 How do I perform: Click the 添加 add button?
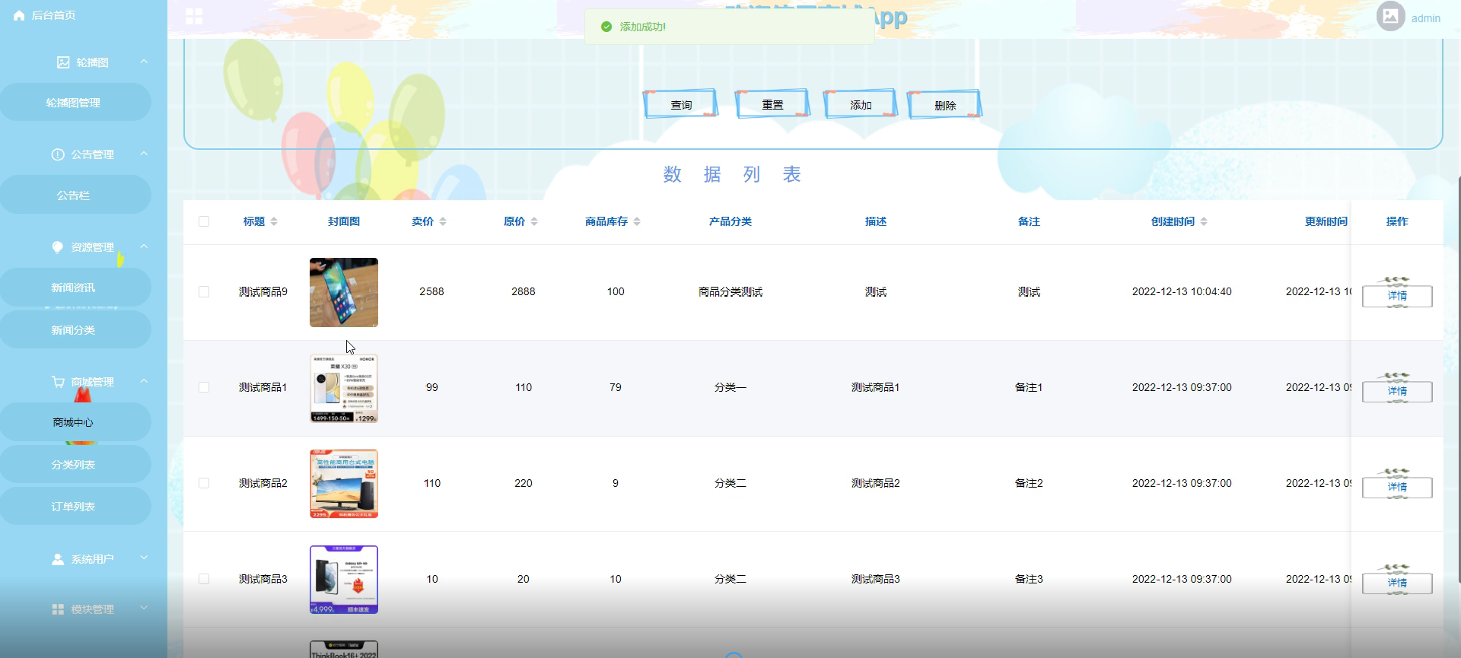coord(861,104)
